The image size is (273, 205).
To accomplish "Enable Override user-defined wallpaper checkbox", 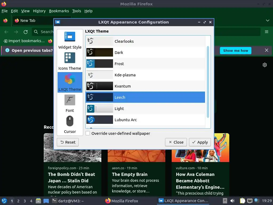I will [x=88, y=133].
